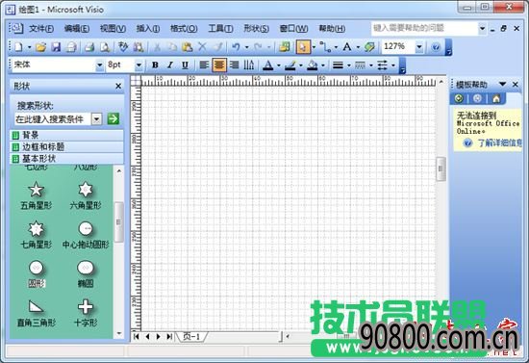Viewport: 529px width, 363px height.
Task: Toggle bold formatting
Action: point(155,65)
